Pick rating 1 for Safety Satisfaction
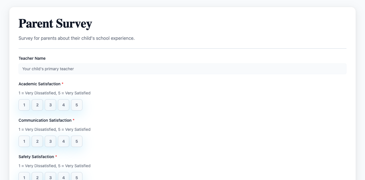This screenshot has width=365, height=180. pyautogui.click(x=24, y=177)
